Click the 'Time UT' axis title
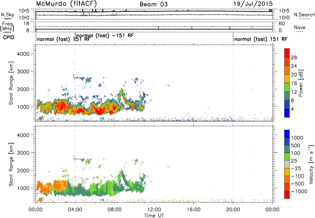 point(154,216)
